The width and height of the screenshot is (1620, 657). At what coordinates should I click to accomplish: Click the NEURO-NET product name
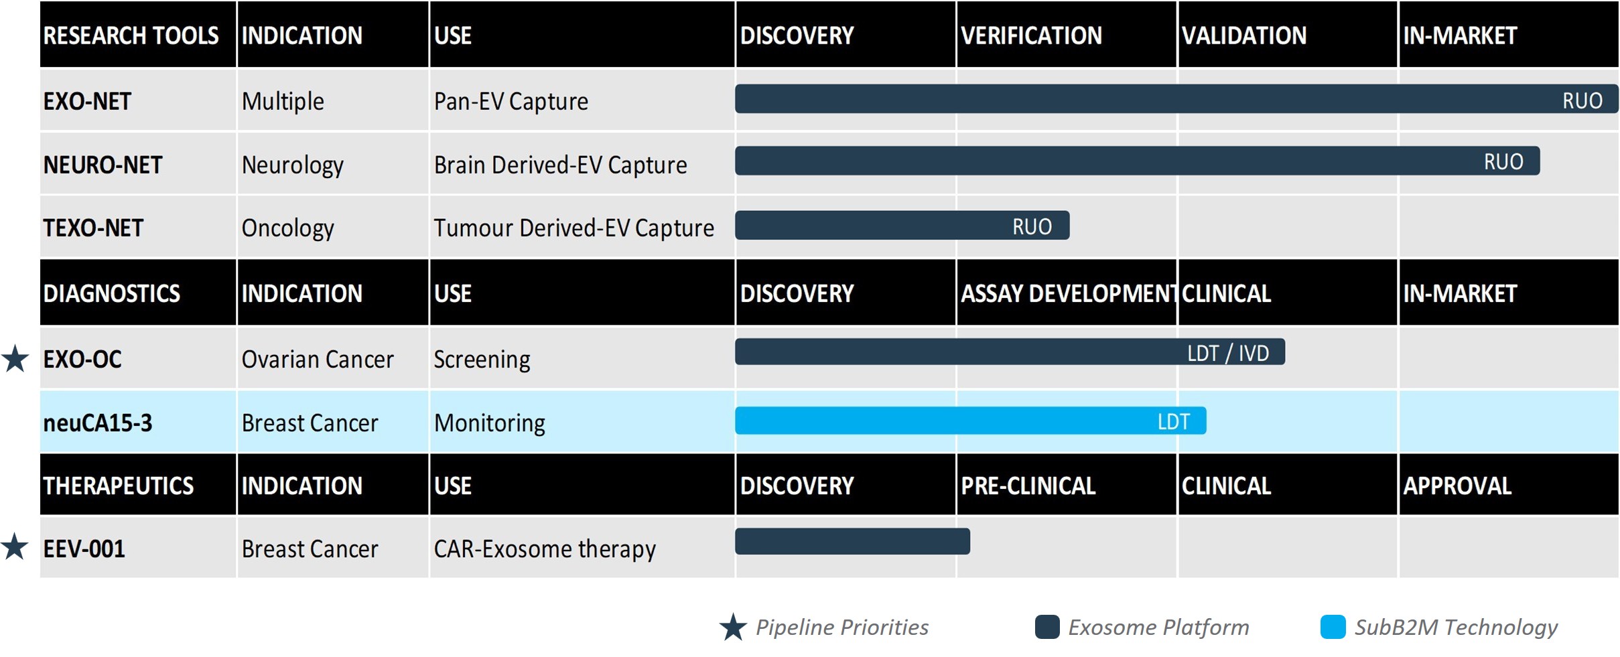point(103,165)
